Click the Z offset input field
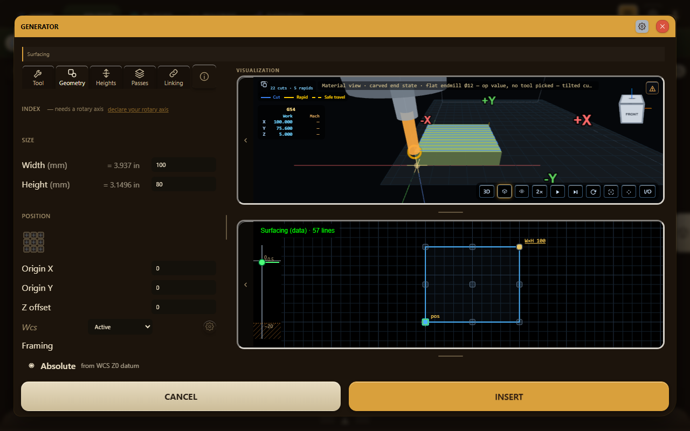This screenshot has width=690, height=431. [184, 307]
